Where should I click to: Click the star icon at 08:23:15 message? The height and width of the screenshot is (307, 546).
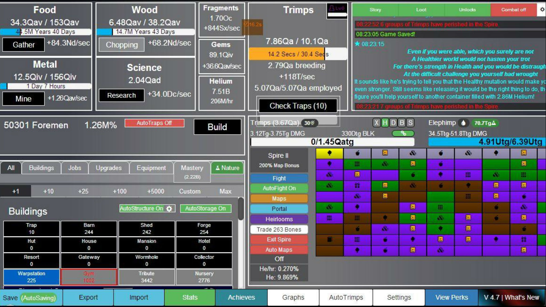tap(357, 44)
